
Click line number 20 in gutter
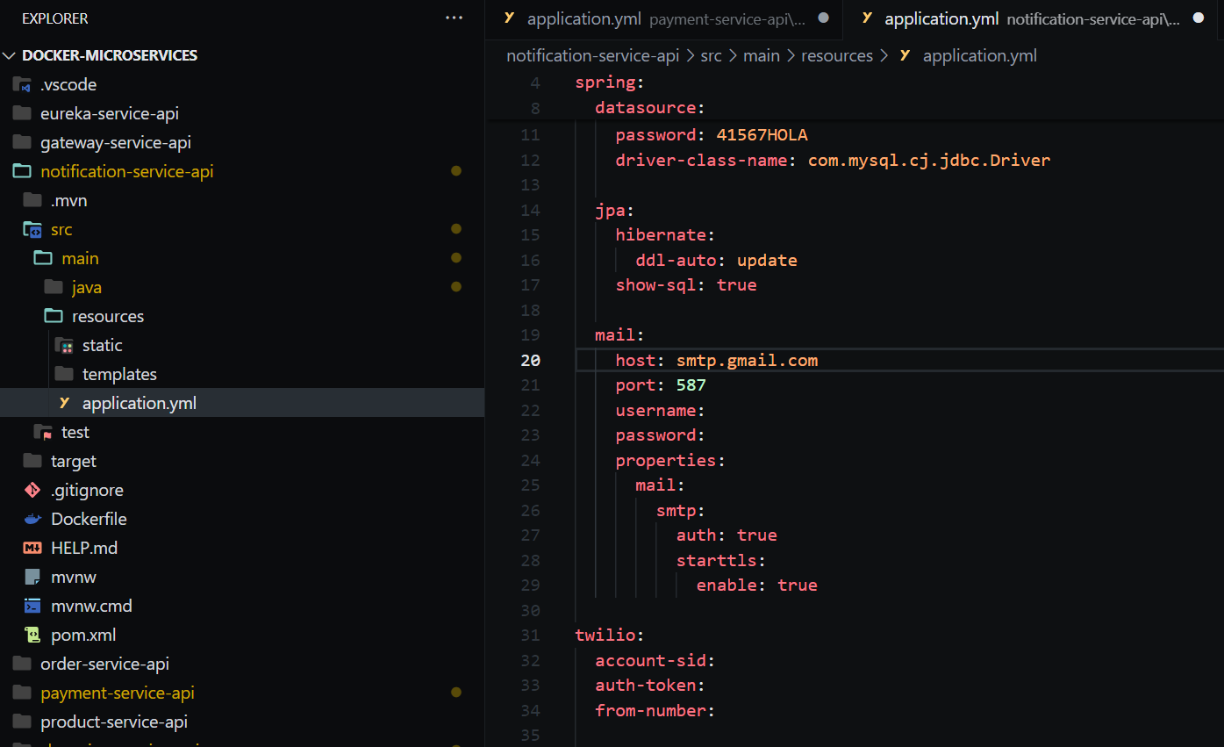tap(531, 360)
